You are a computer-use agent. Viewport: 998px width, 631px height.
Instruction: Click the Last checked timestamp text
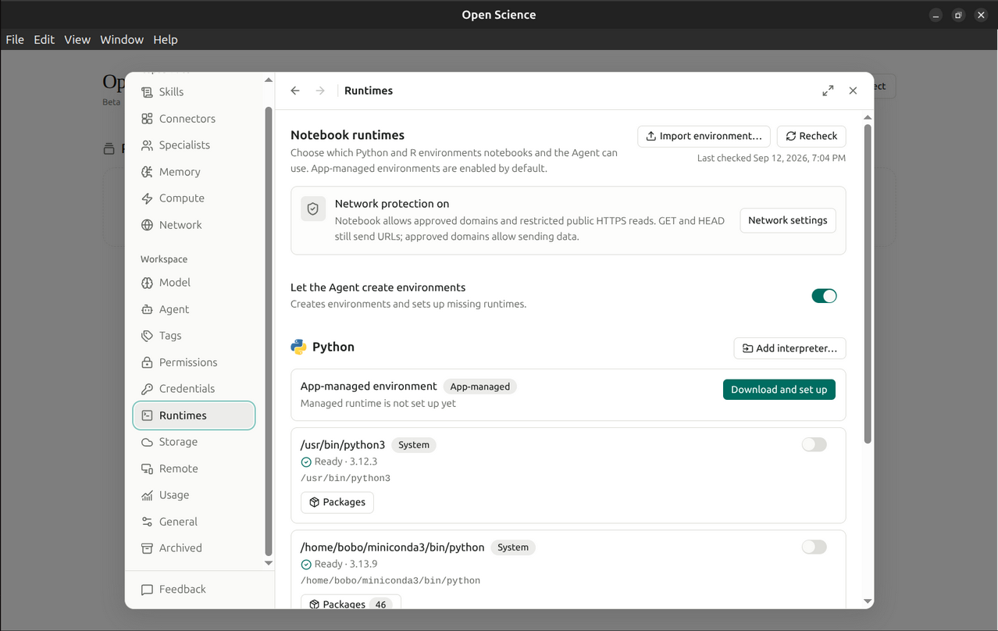point(772,158)
